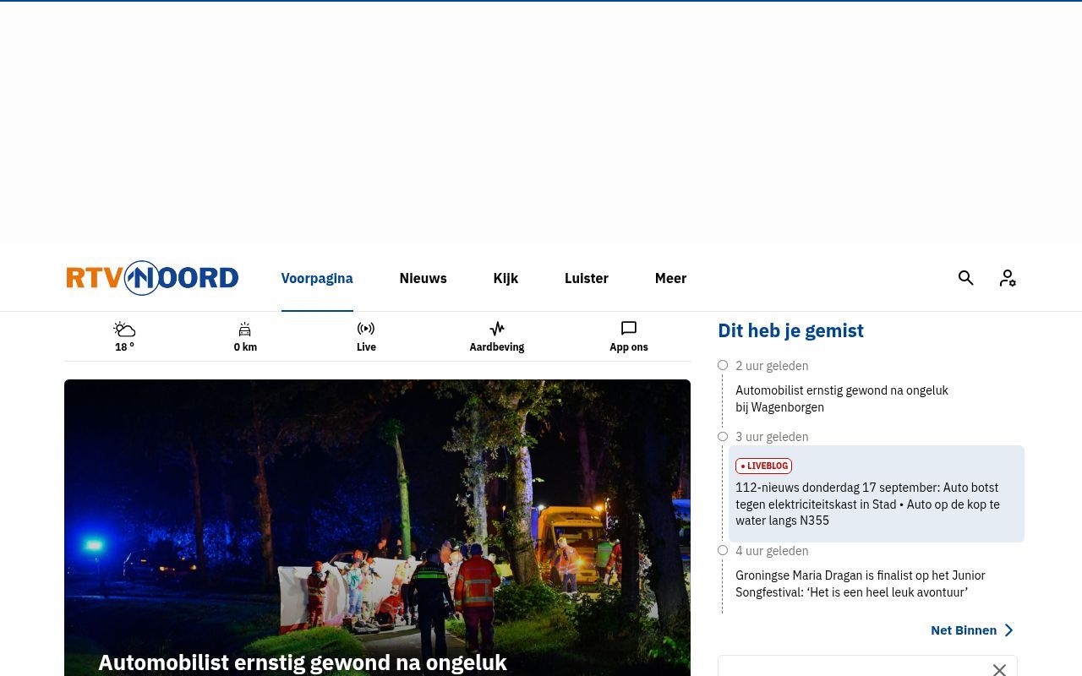This screenshot has height=676, width=1082.
Task: Close the panel with the X icon
Action: coord(999,669)
